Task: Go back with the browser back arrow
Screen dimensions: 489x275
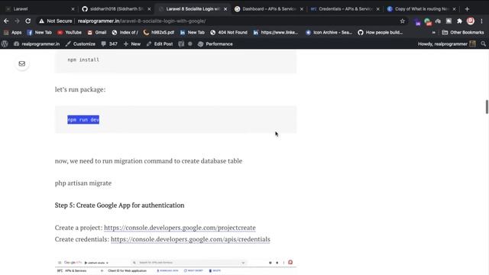Action: click(x=6, y=21)
